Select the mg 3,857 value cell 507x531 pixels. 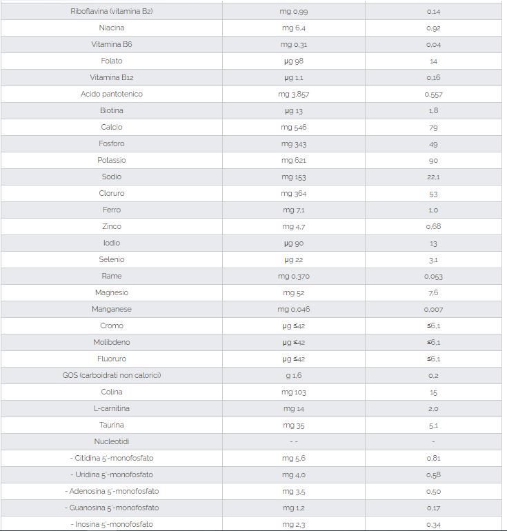[294, 94]
